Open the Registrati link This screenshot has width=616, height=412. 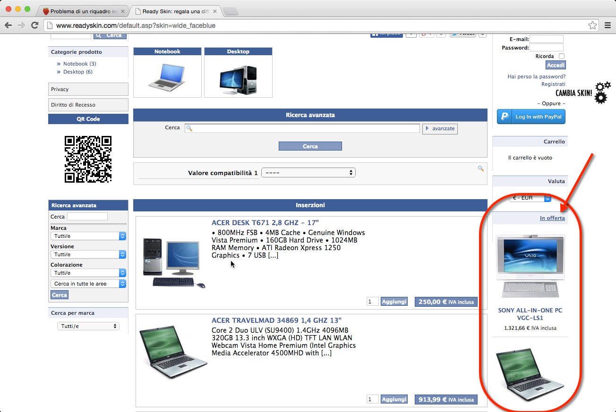coord(553,84)
